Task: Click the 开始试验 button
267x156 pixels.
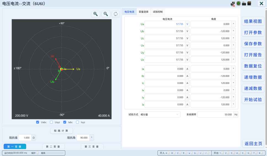Action: click(253, 100)
